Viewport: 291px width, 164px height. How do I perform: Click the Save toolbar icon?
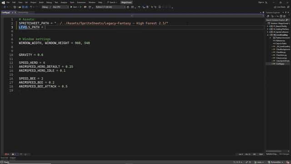pos(23,7)
